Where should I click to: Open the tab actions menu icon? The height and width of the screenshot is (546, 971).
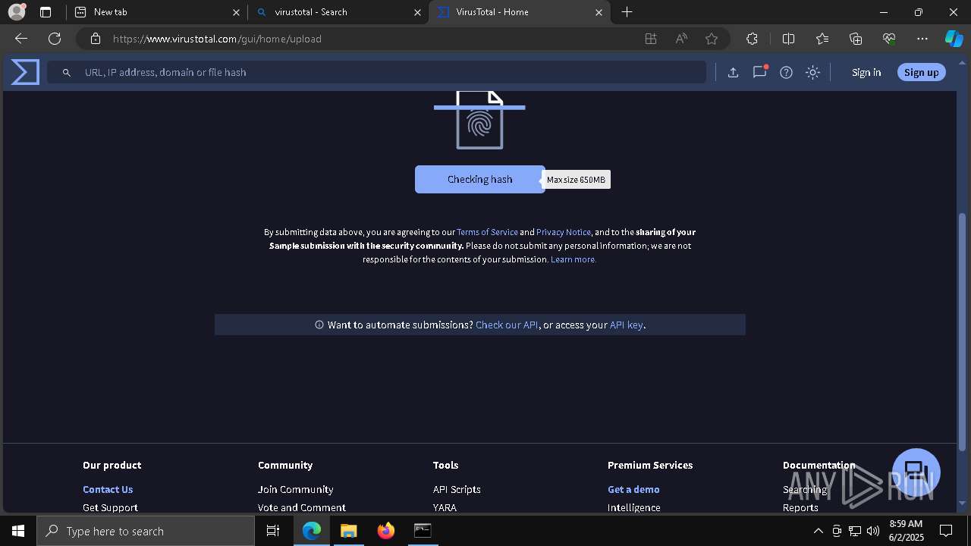tap(46, 12)
